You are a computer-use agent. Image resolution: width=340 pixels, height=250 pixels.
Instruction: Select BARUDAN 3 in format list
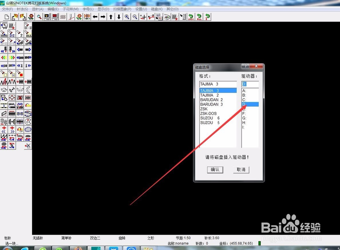point(218,104)
